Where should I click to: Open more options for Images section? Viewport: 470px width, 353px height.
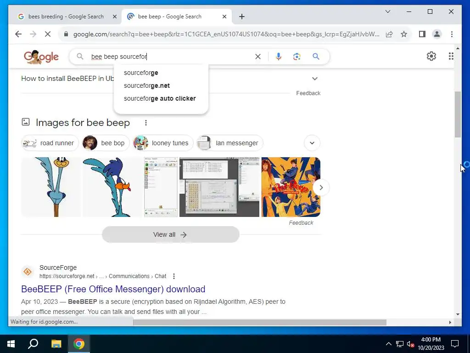(x=145, y=123)
